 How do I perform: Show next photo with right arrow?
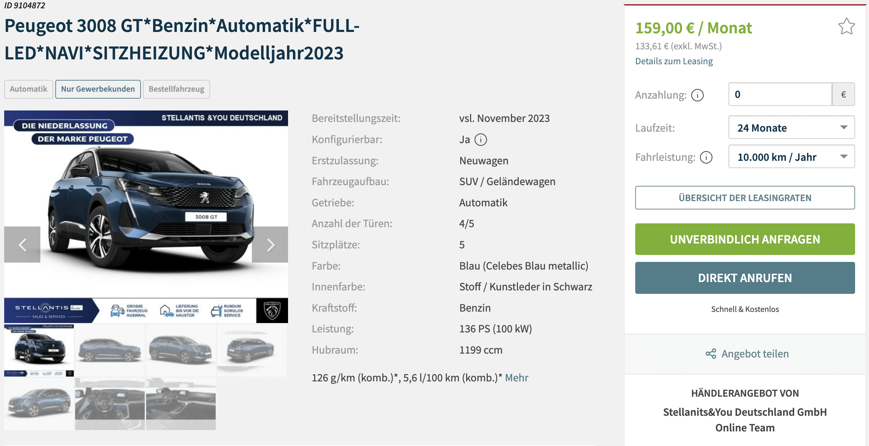(x=270, y=245)
